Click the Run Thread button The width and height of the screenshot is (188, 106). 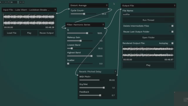(148, 20)
